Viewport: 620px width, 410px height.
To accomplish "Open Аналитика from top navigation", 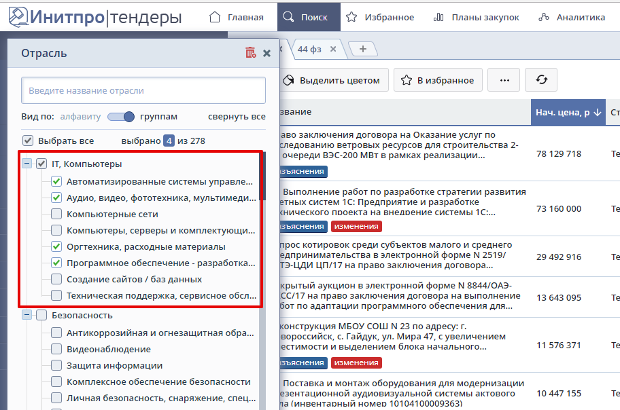I will pyautogui.click(x=571, y=17).
